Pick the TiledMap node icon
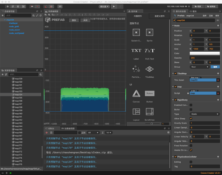 pos(150,69)
